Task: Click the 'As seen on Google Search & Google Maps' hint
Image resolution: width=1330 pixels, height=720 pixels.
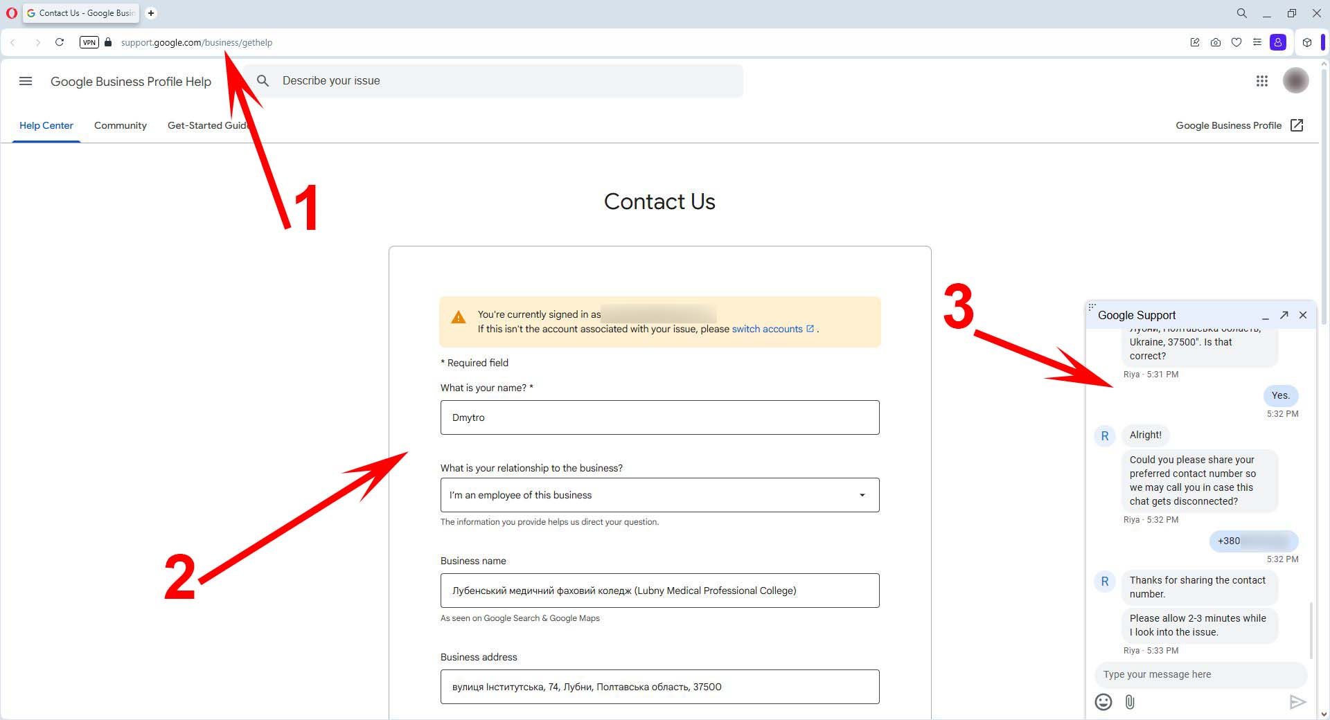Action: tap(520, 618)
